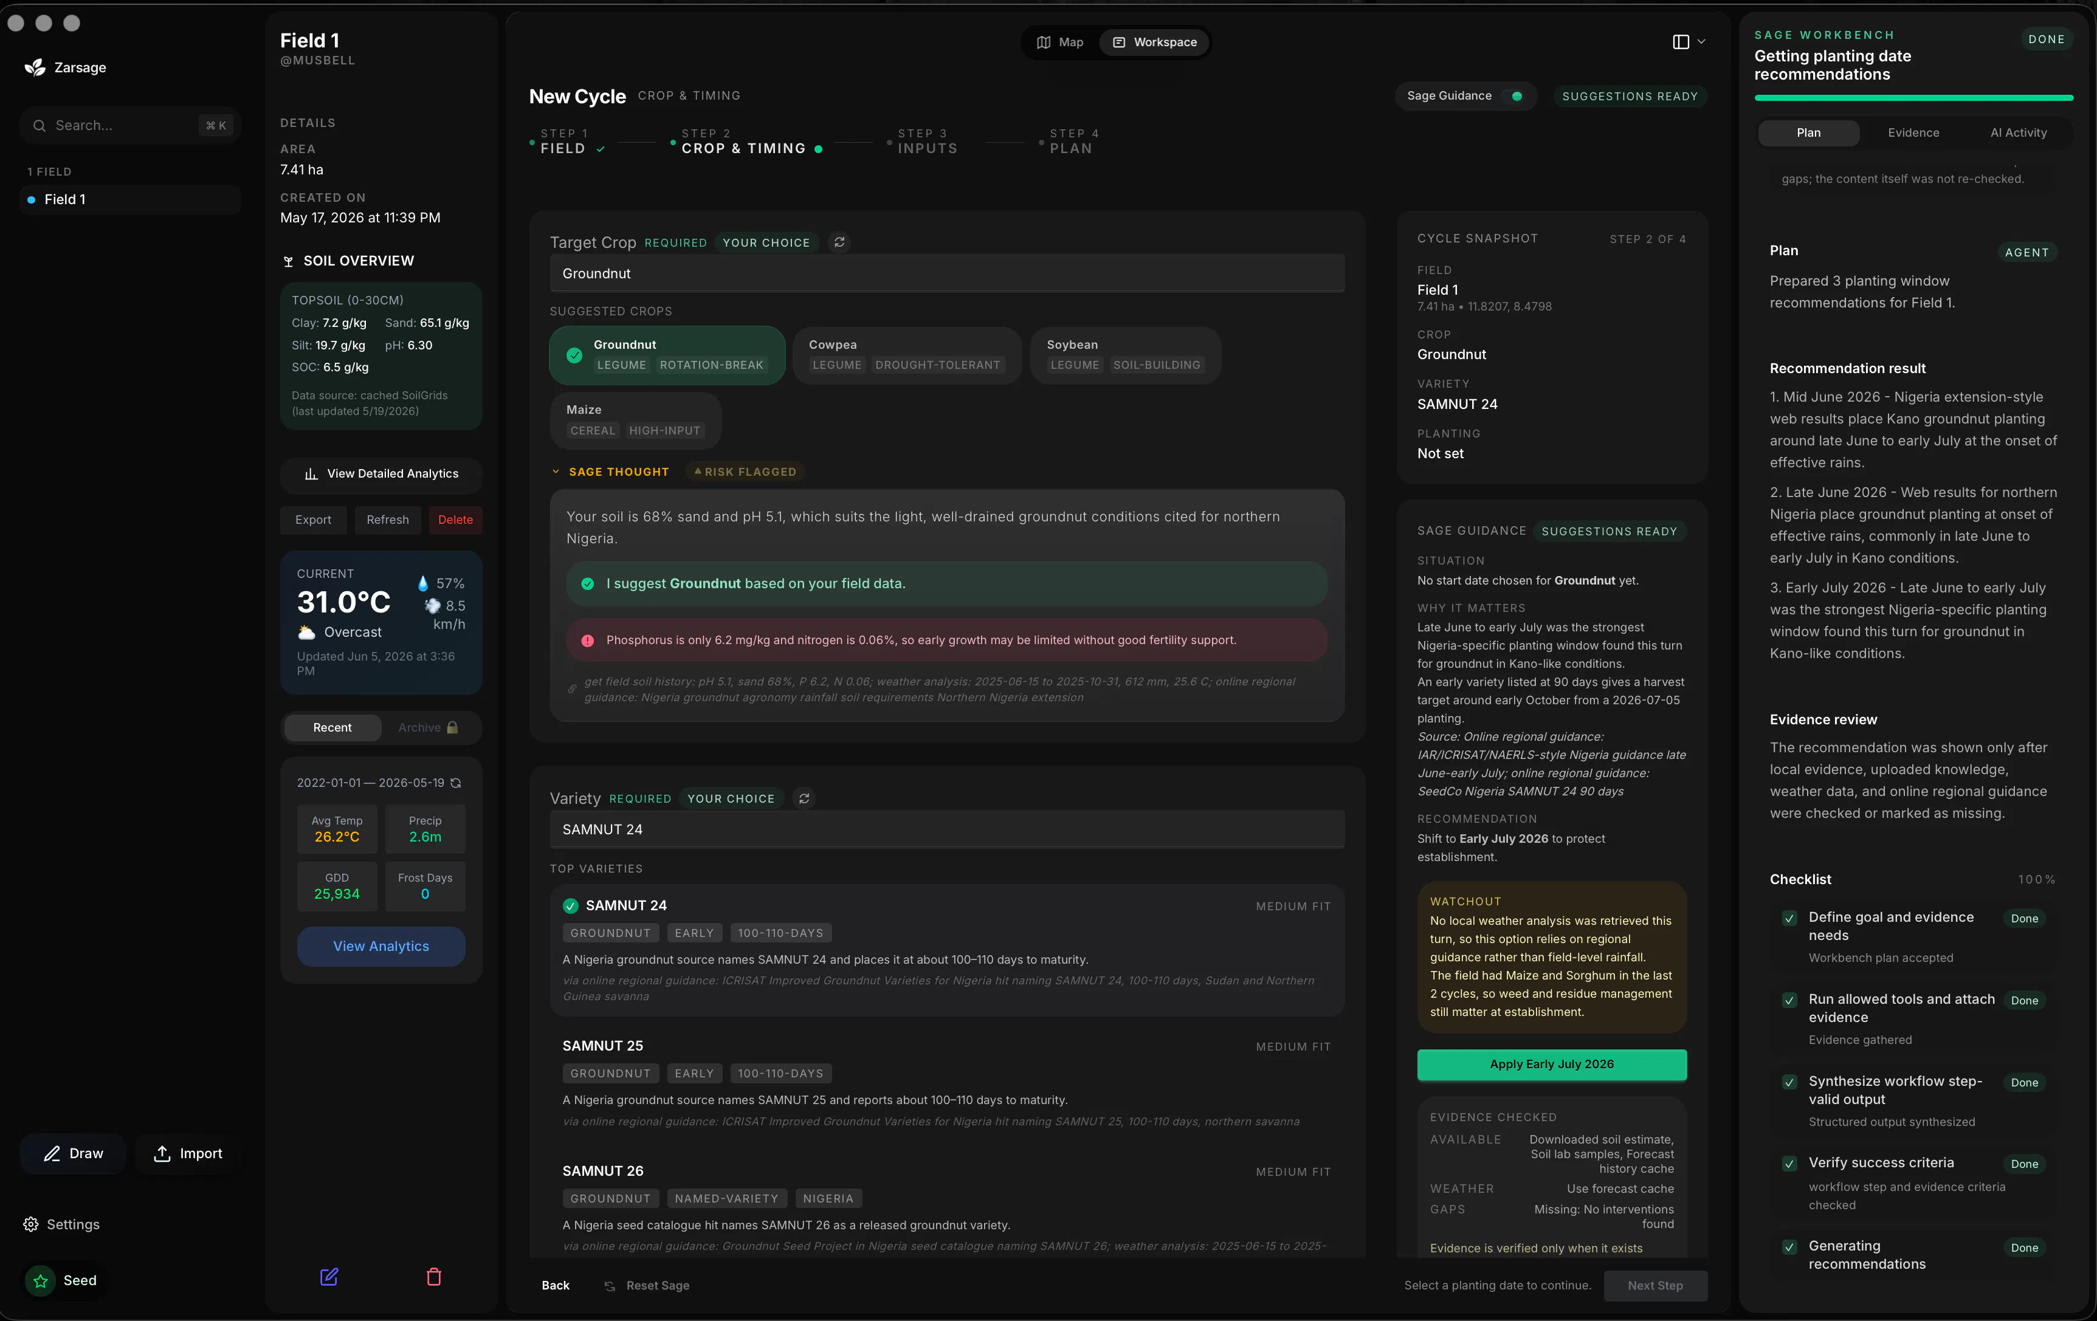This screenshot has width=2097, height=1321.
Task: Click the Seed star icon
Action: [x=40, y=1280]
